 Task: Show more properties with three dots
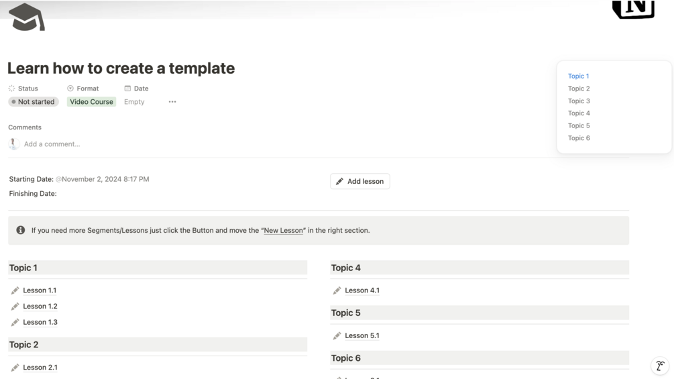point(172,102)
